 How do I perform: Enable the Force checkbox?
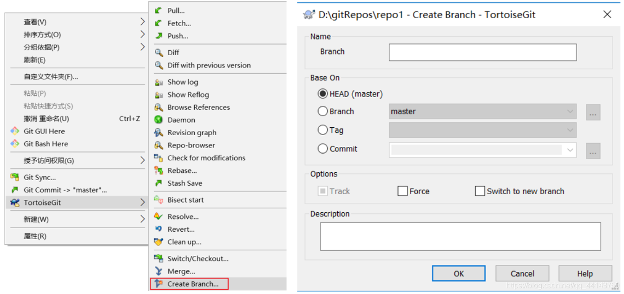click(402, 191)
